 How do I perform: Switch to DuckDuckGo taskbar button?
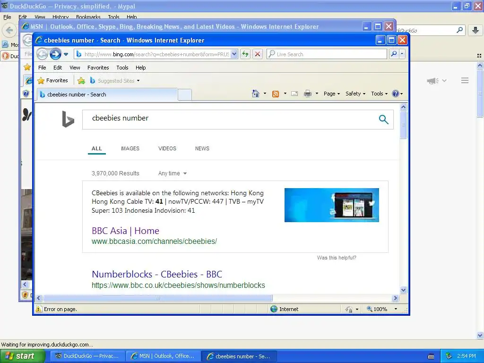pyautogui.click(x=87, y=356)
